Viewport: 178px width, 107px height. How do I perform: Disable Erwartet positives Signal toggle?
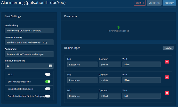pyautogui.click(x=48, y=82)
